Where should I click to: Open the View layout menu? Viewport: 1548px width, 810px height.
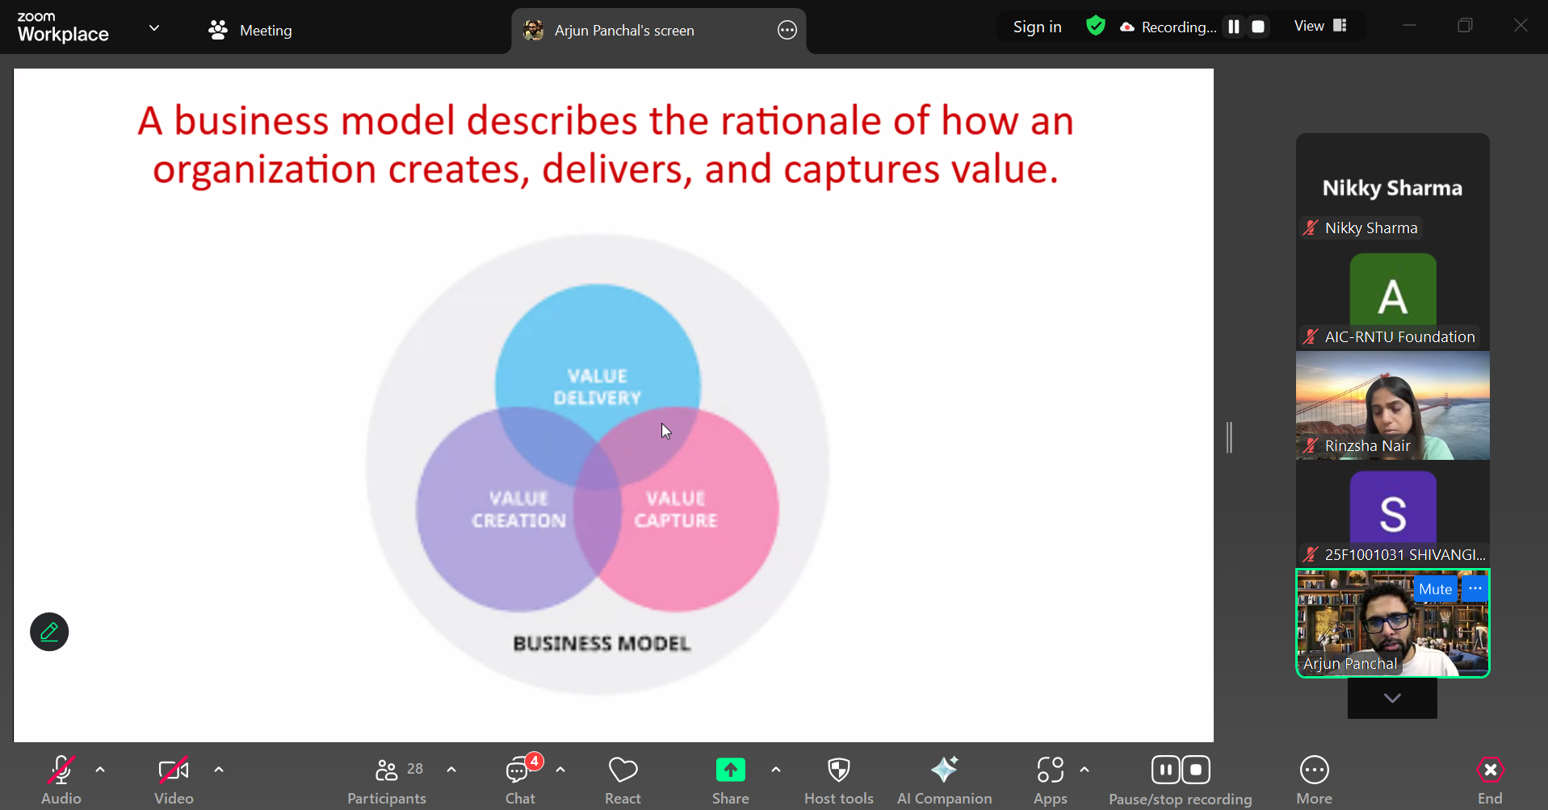[1320, 26]
